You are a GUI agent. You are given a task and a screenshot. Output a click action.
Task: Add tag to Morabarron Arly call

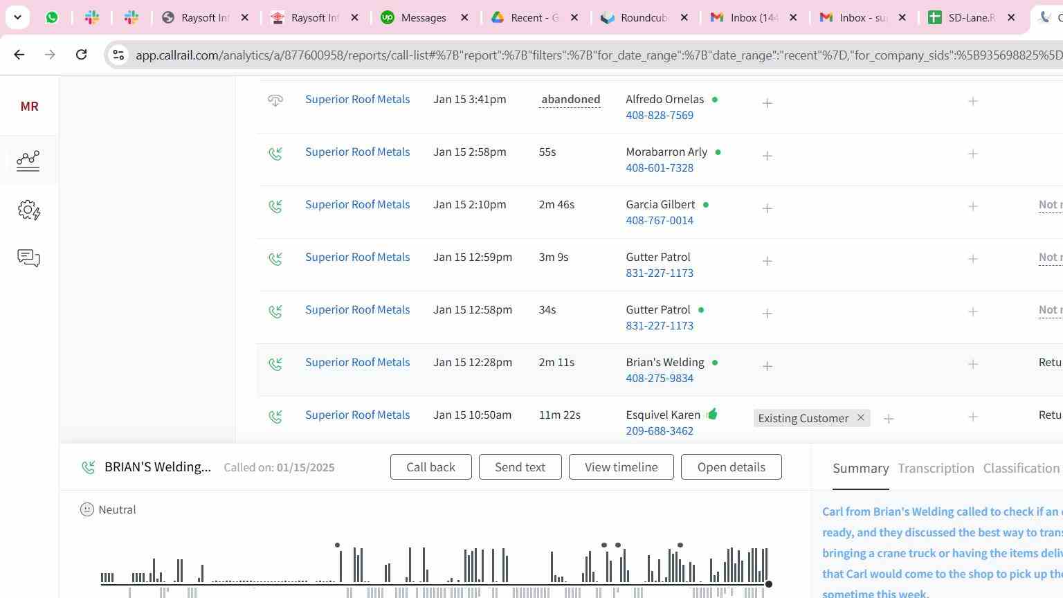coord(767,156)
